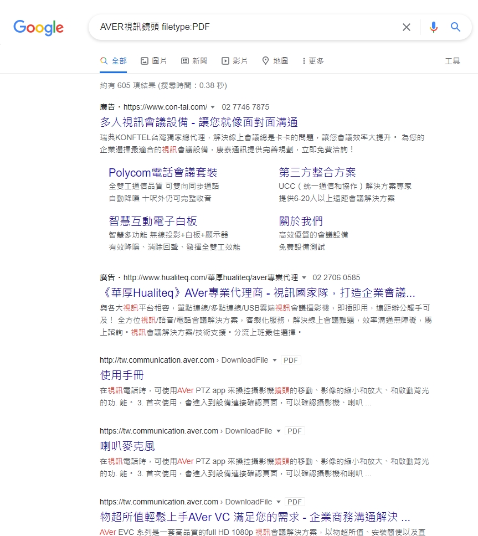Viewport: 478px width, 536px height.
Task: Click the text UCC（統一通信和協作）解決方案專家
Action: coord(345,186)
